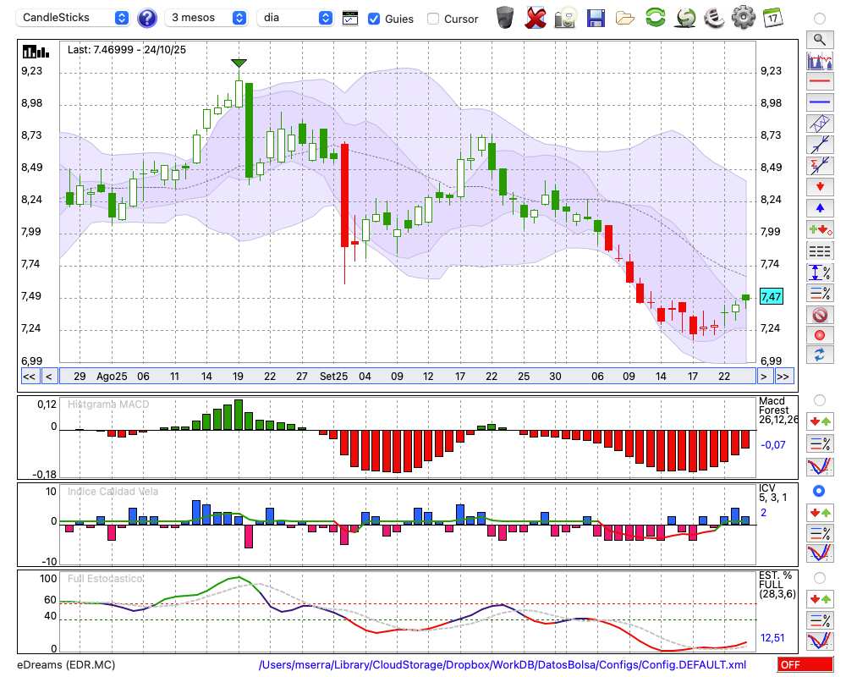Click the green refresh arrows icon
This screenshot has width=846, height=677.
(655, 18)
